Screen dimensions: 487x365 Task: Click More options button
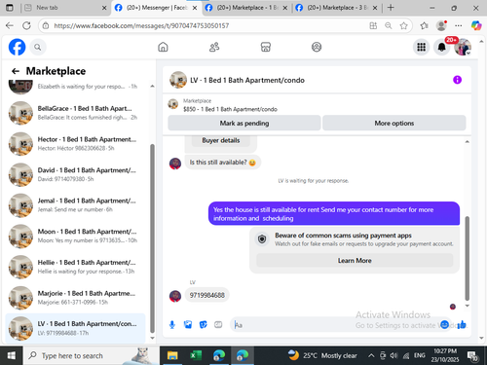click(394, 123)
